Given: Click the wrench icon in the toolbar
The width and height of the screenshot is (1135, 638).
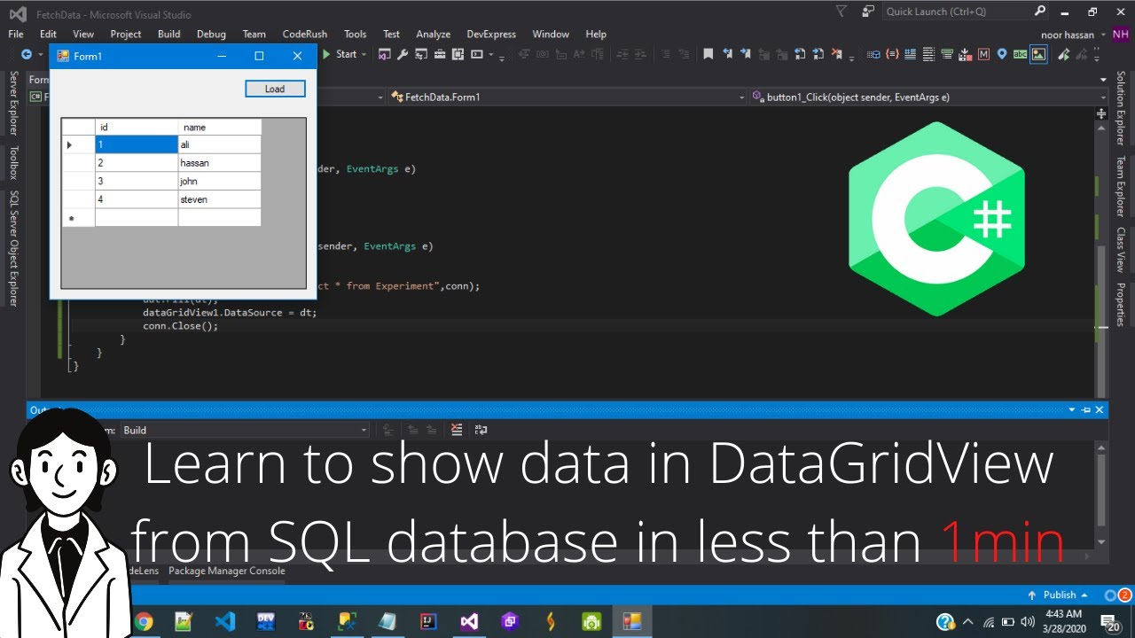Looking at the screenshot, I should click(x=403, y=54).
